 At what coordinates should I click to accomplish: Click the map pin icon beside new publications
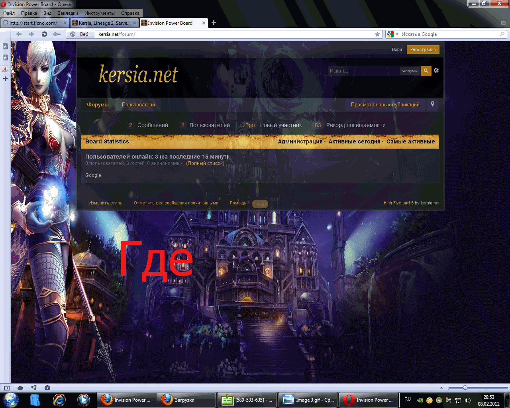point(432,104)
